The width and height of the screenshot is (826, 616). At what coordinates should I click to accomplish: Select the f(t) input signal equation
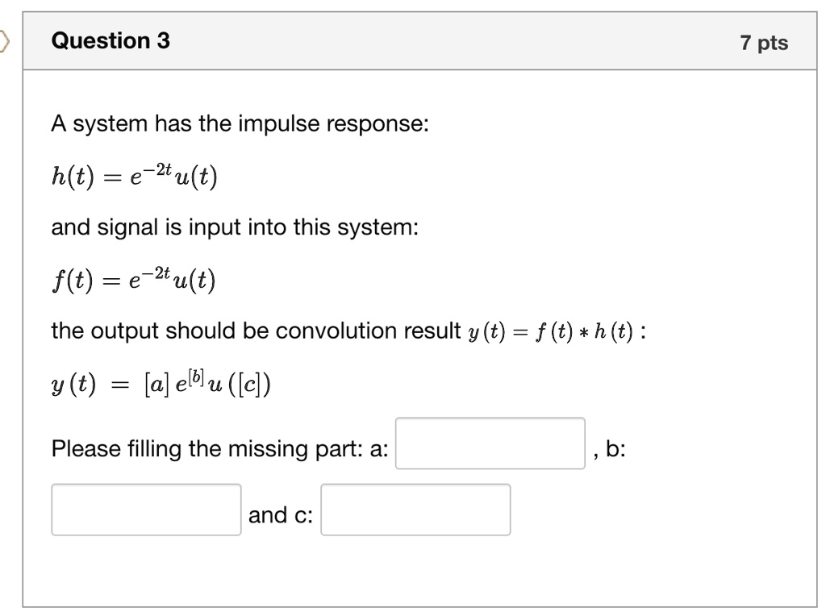(133, 279)
